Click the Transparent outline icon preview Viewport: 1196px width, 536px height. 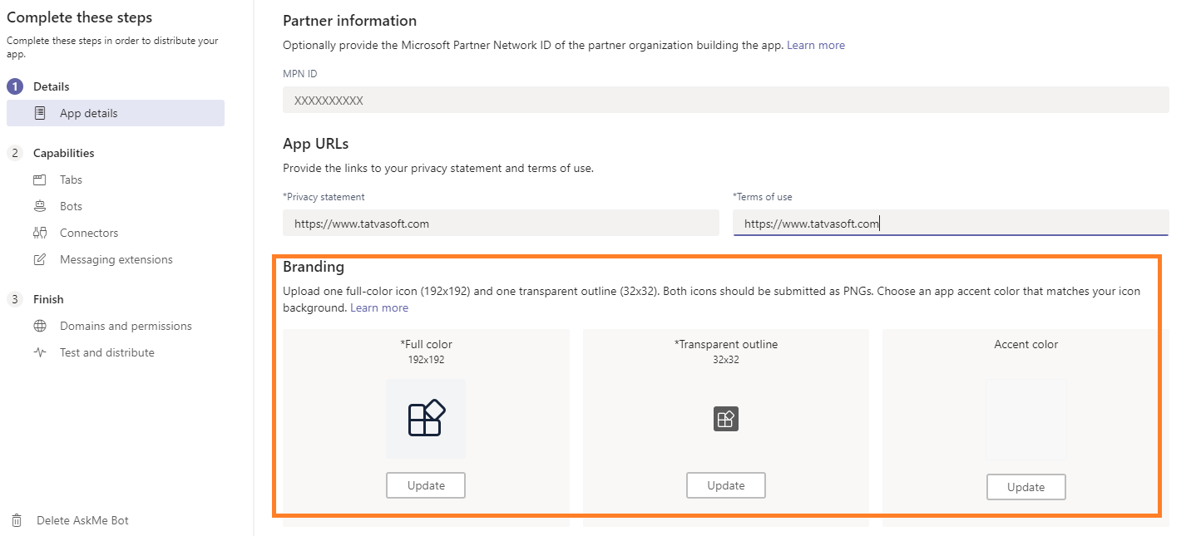pyautogui.click(x=726, y=419)
